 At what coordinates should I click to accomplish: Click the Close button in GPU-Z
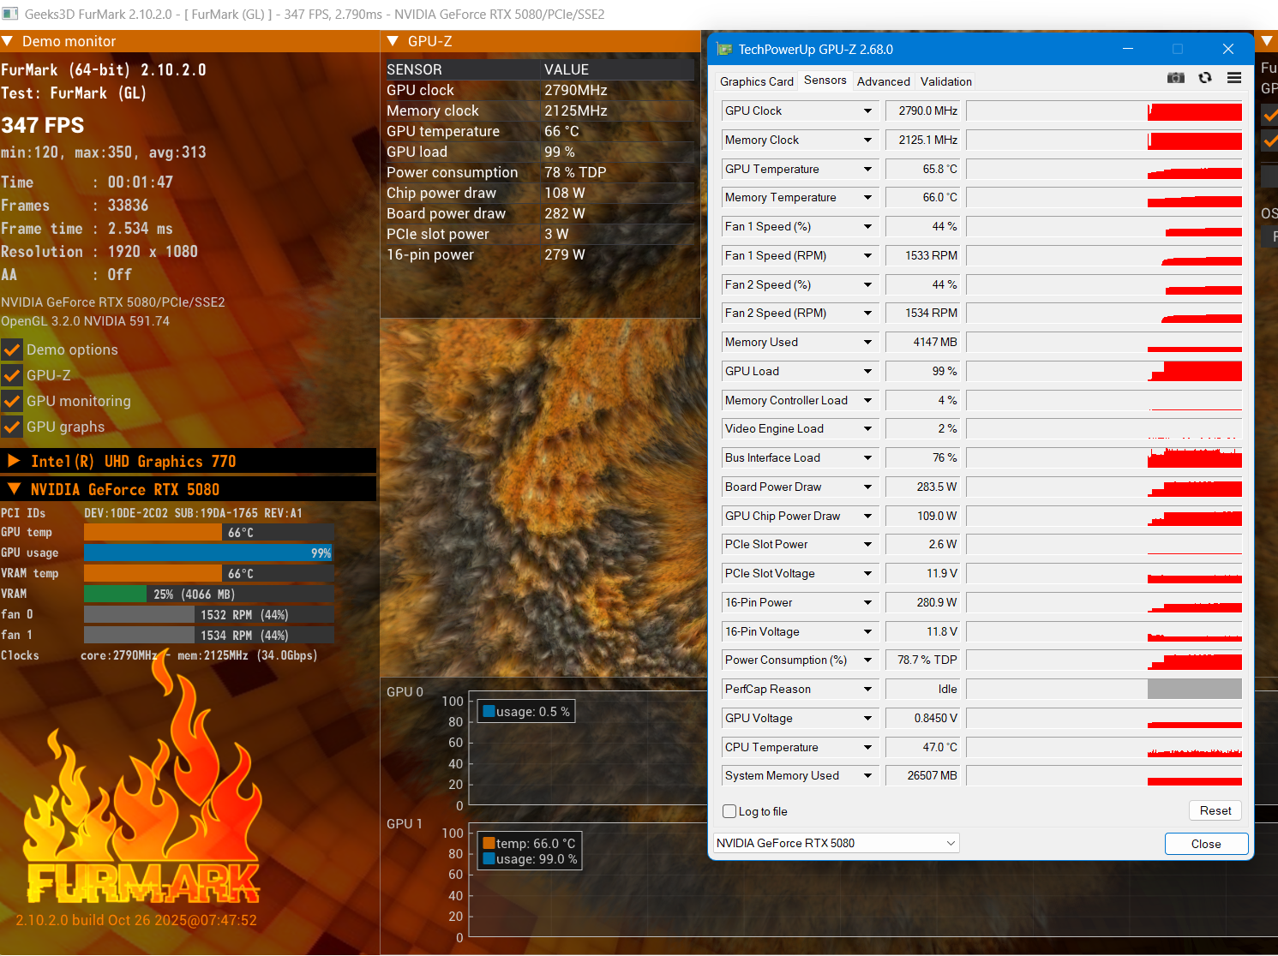[x=1206, y=844]
